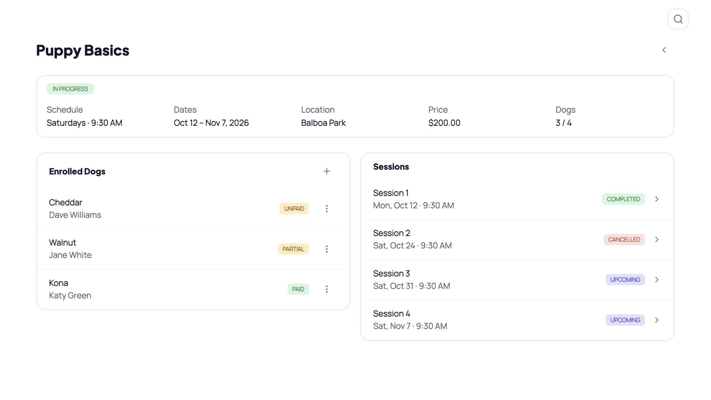Click the date Sat, Oct 31 · 9:30 AM

[412, 286]
